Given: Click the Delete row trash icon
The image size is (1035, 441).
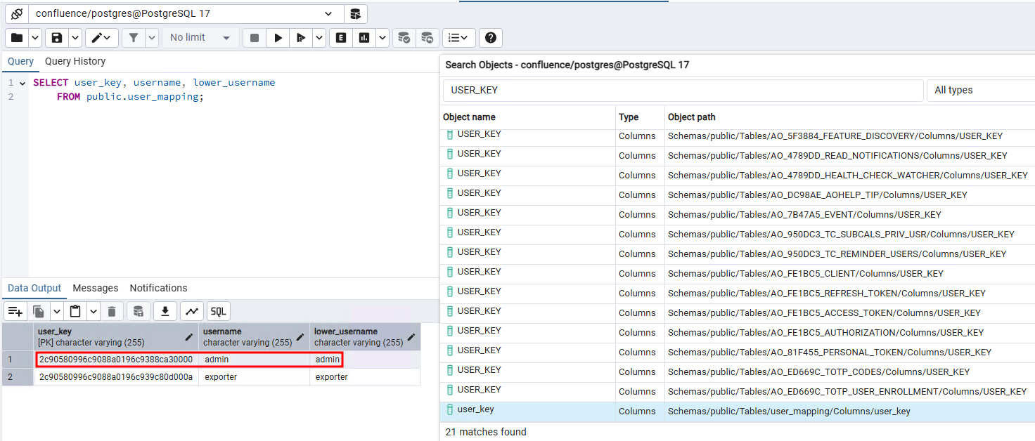Looking at the screenshot, I should [112, 311].
